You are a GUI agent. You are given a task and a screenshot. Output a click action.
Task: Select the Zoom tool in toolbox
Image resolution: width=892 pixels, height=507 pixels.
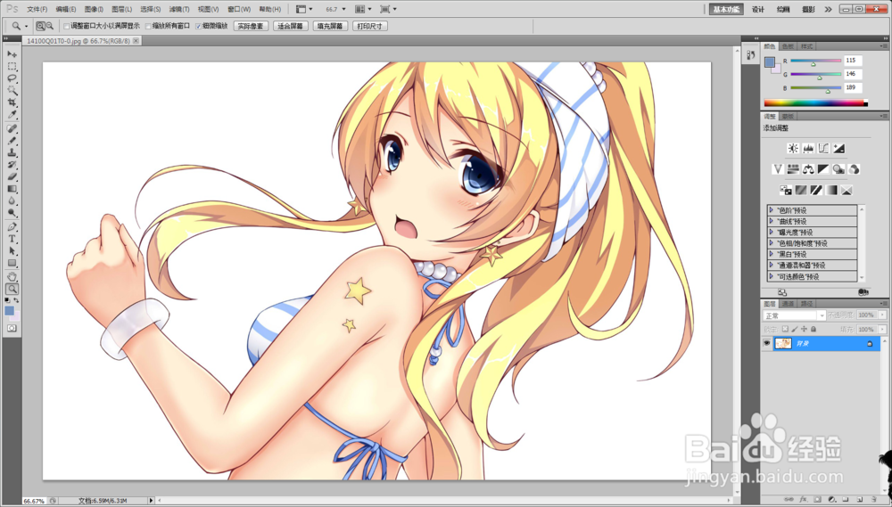pyautogui.click(x=12, y=290)
